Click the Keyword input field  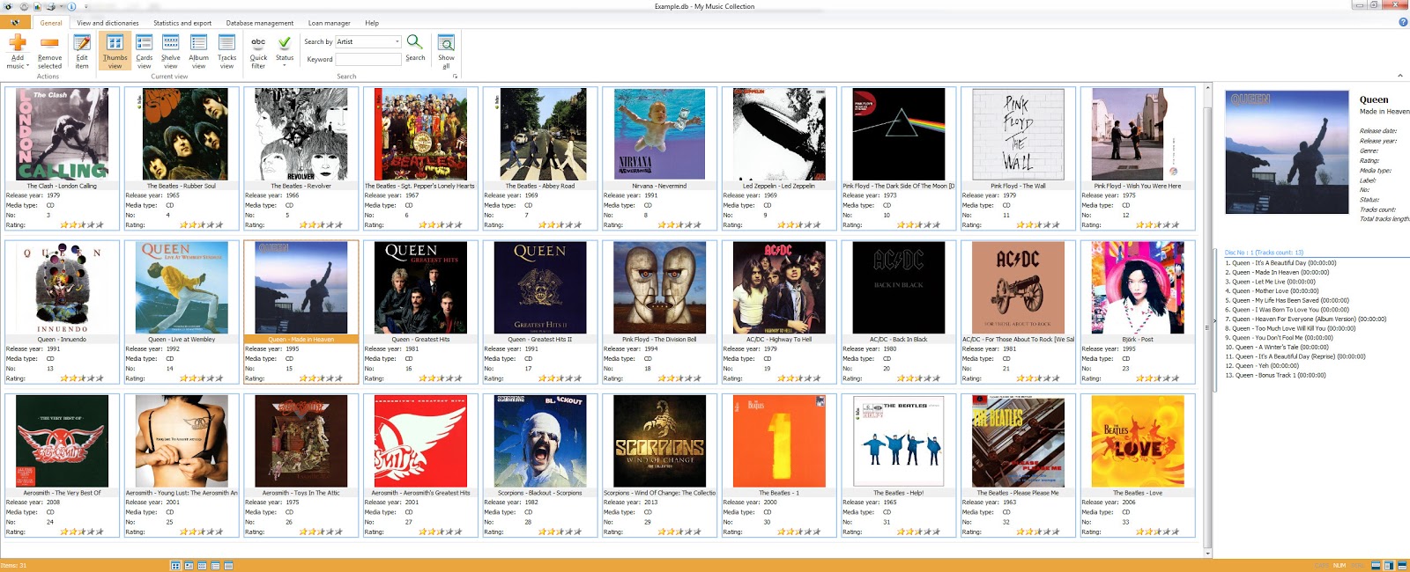click(x=368, y=59)
